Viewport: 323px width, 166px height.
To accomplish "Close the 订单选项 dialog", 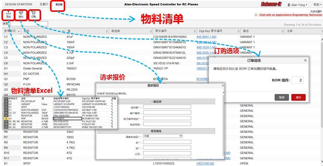I will tap(305, 60).
